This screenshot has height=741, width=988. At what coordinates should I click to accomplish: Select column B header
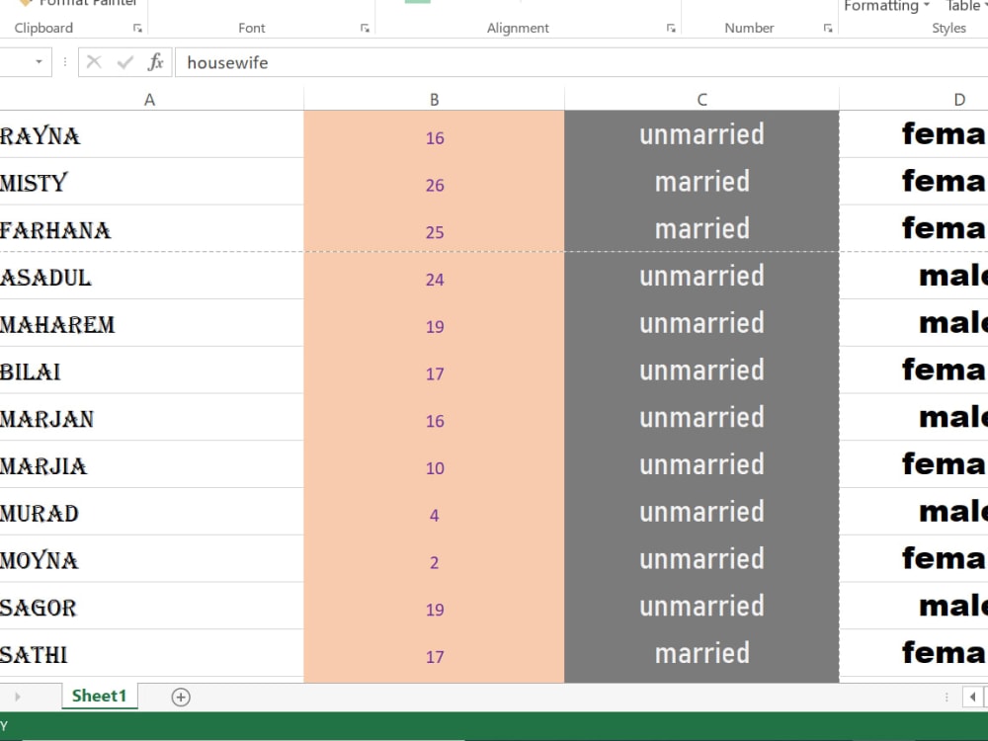click(x=434, y=100)
